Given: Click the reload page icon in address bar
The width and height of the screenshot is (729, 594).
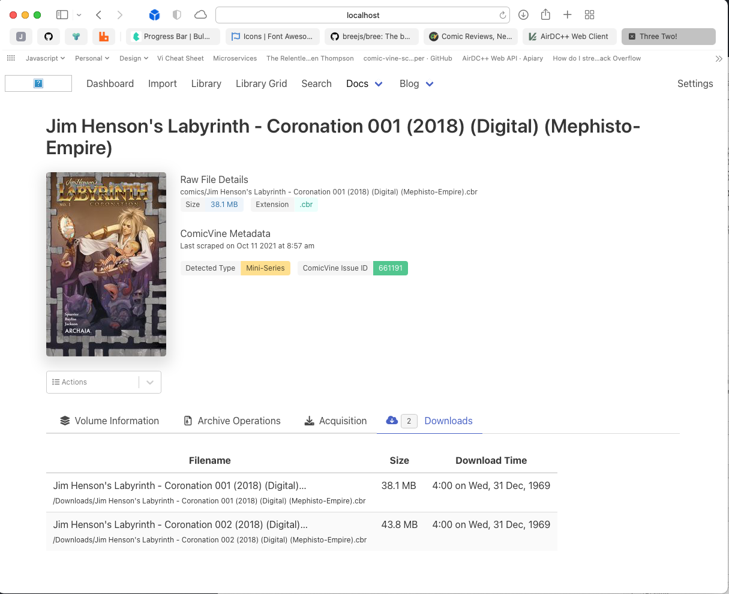Looking at the screenshot, I should [502, 16].
